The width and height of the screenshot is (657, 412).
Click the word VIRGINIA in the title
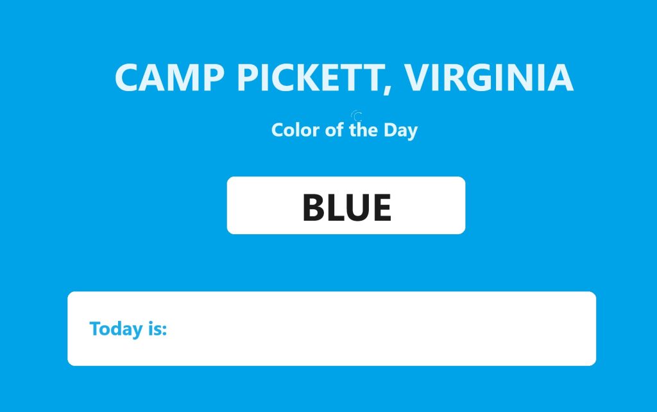point(488,78)
